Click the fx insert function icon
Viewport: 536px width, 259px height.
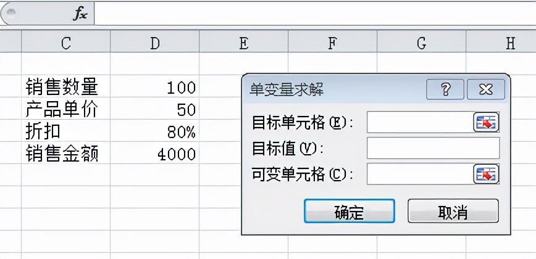point(80,14)
